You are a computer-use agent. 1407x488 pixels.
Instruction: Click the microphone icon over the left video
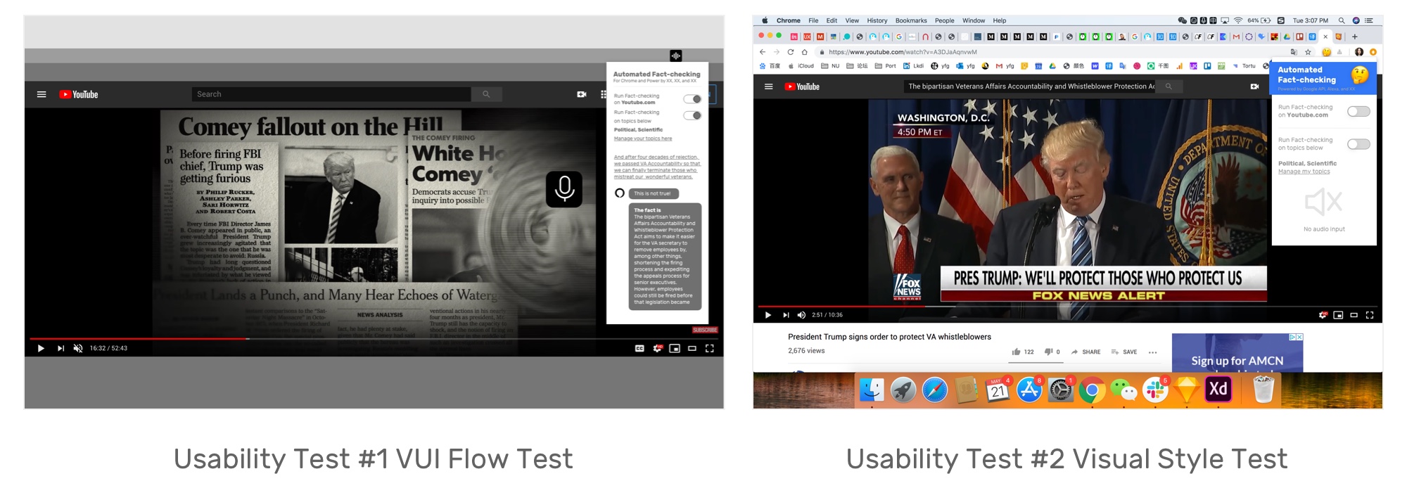tap(564, 188)
